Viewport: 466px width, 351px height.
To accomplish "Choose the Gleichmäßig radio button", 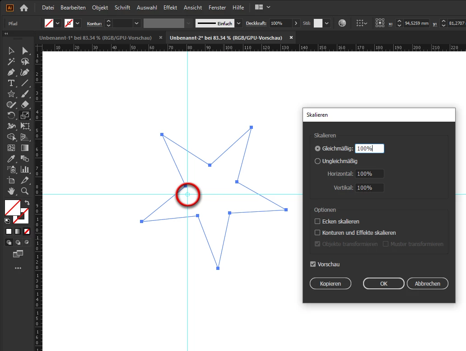I will pos(317,149).
